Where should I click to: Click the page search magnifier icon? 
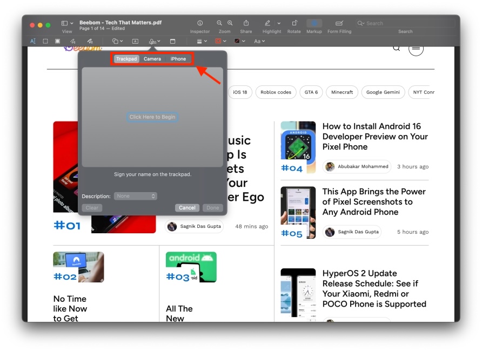pos(397,48)
